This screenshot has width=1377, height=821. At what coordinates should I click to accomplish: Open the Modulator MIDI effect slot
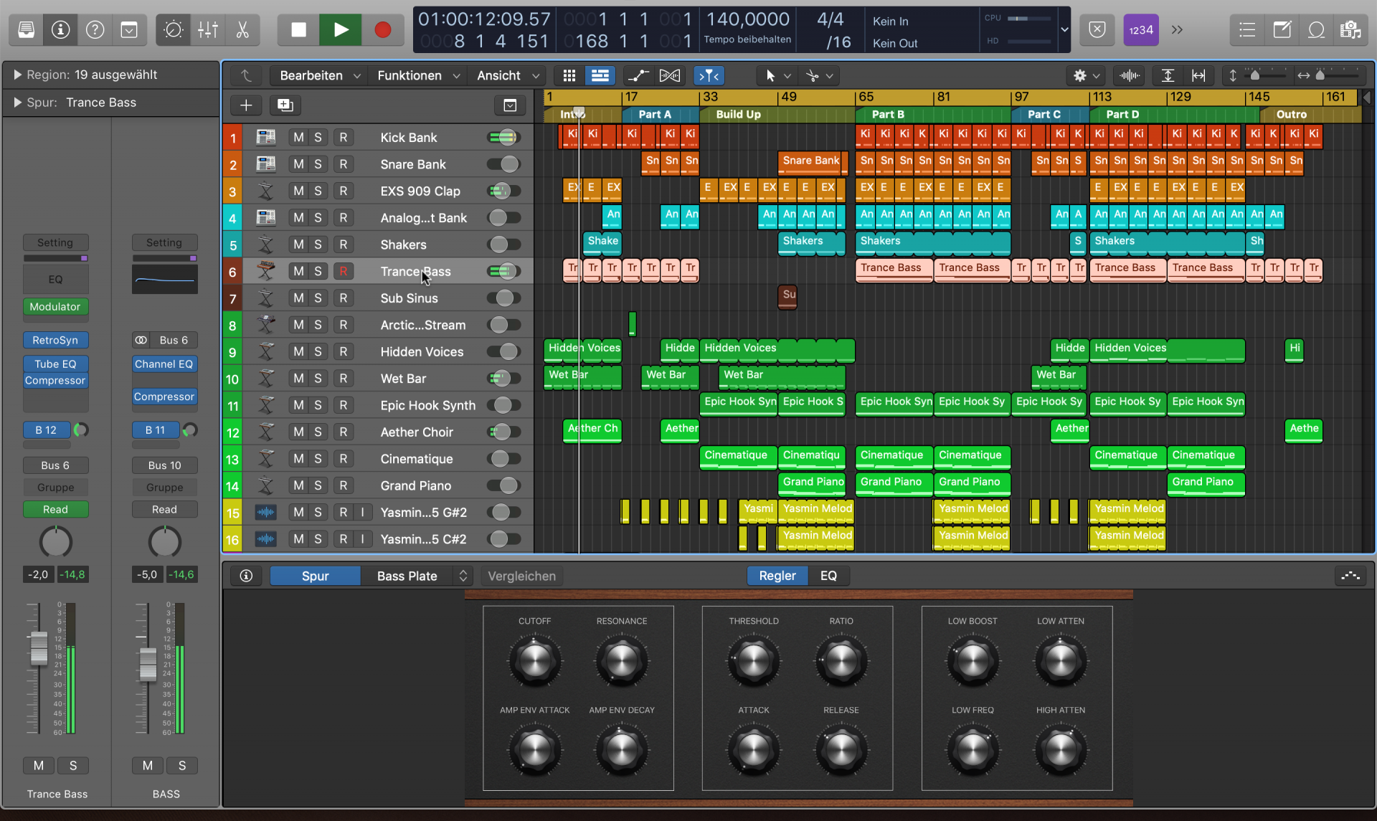55,306
